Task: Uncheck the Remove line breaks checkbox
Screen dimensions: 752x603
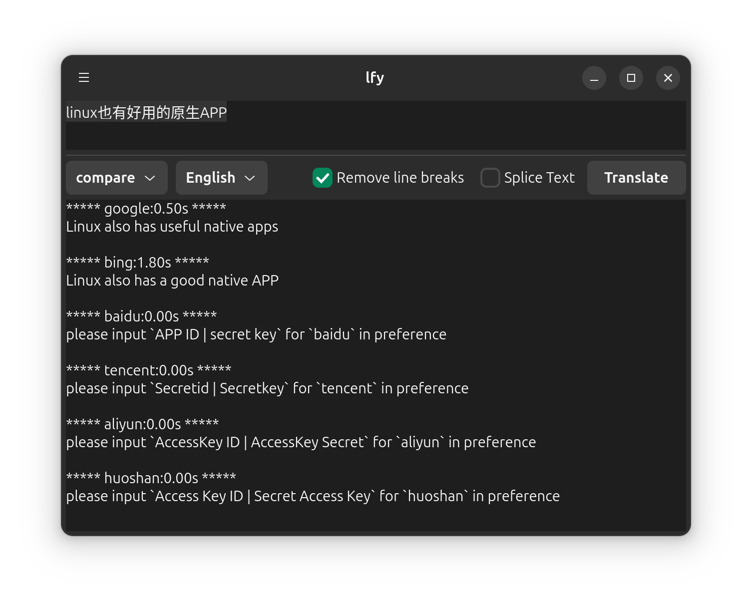Action: (x=323, y=178)
